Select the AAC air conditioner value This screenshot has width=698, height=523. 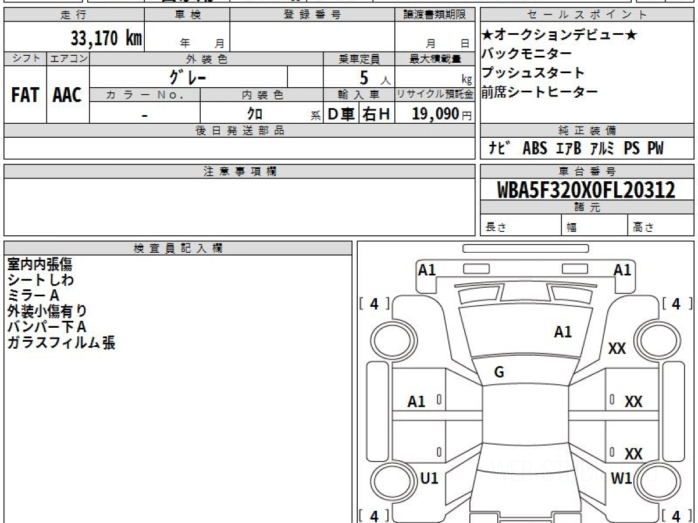coord(67,95)
